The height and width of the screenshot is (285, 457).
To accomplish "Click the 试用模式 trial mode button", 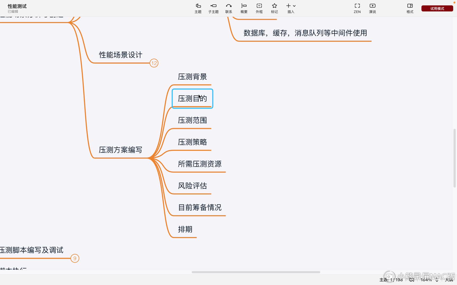I will pos(437,8).
